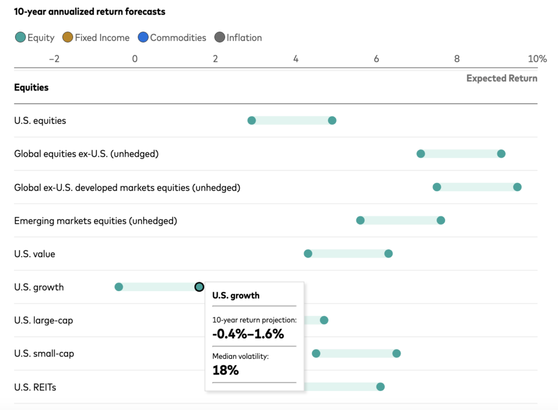Click the Equities section heading

31,87
